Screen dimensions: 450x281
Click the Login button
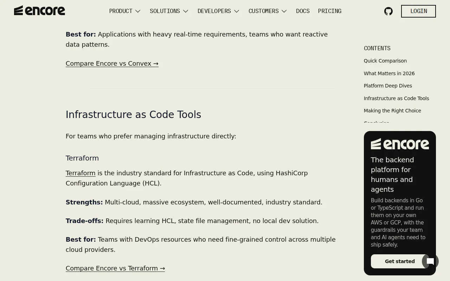418,11
